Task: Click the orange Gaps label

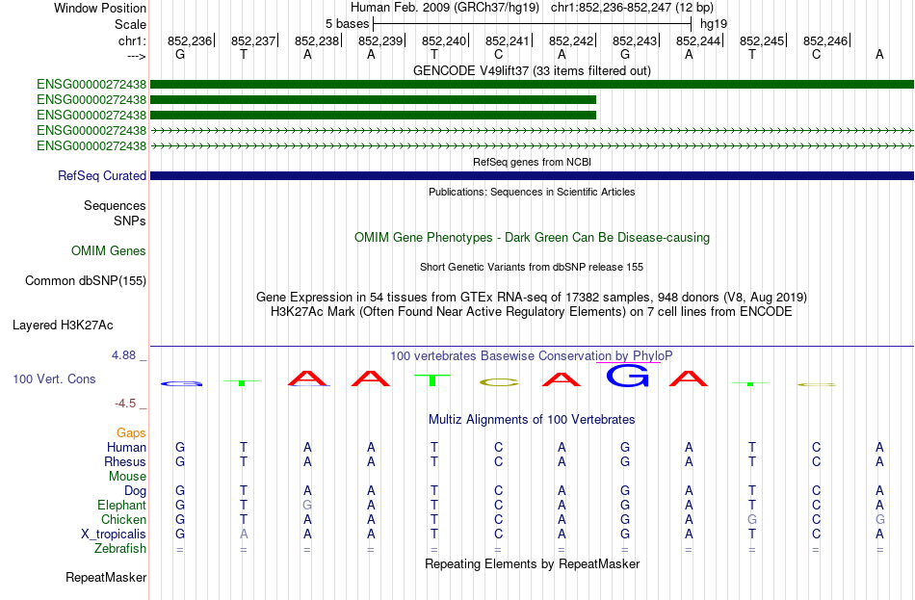Action: pyautogui.click(x=131, y=433)
